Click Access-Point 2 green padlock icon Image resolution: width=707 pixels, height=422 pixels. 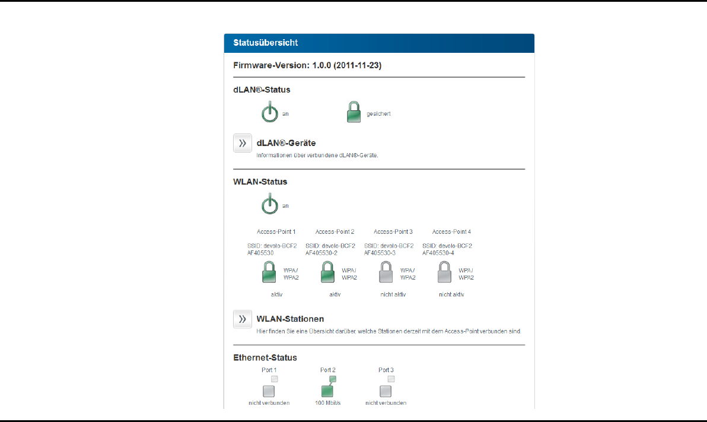pos(327,272)
